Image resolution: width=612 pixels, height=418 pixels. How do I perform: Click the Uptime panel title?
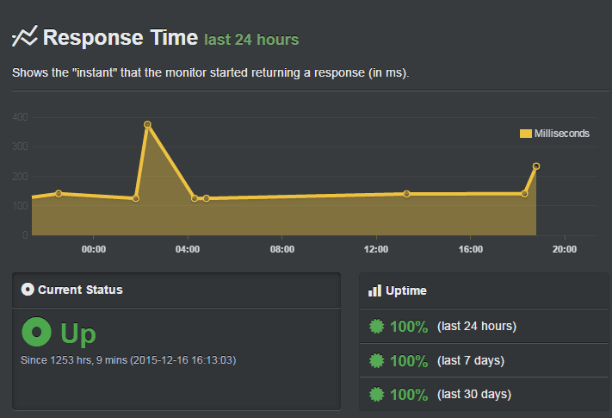pyautogui.click(x=408, y=291)
